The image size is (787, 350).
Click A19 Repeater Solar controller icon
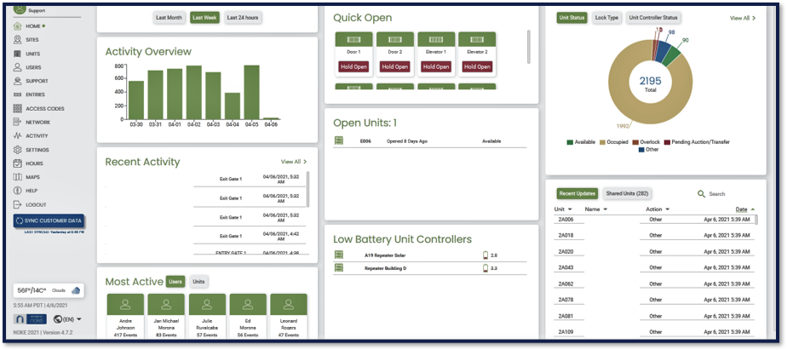click(339, 255)
